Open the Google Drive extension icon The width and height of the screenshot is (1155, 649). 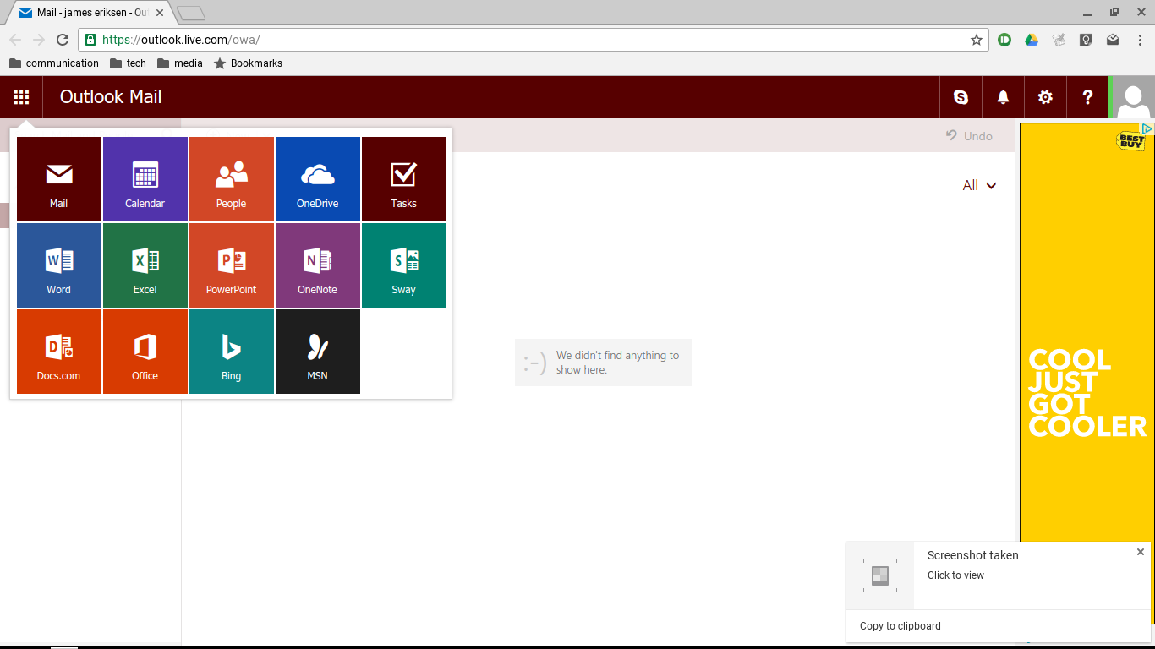point(1032,40)
